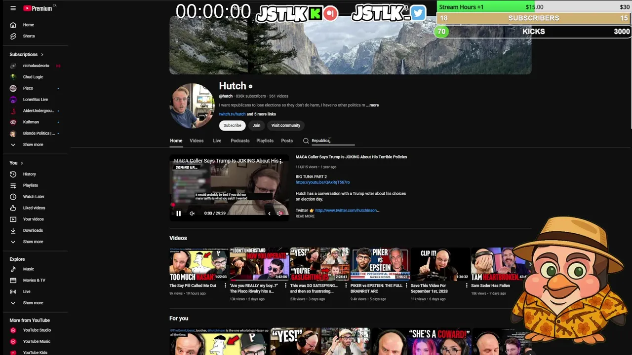This screenshot has height=355, width=632.
Task: Open Playlists in the sidebar
Action: (30, 185)
